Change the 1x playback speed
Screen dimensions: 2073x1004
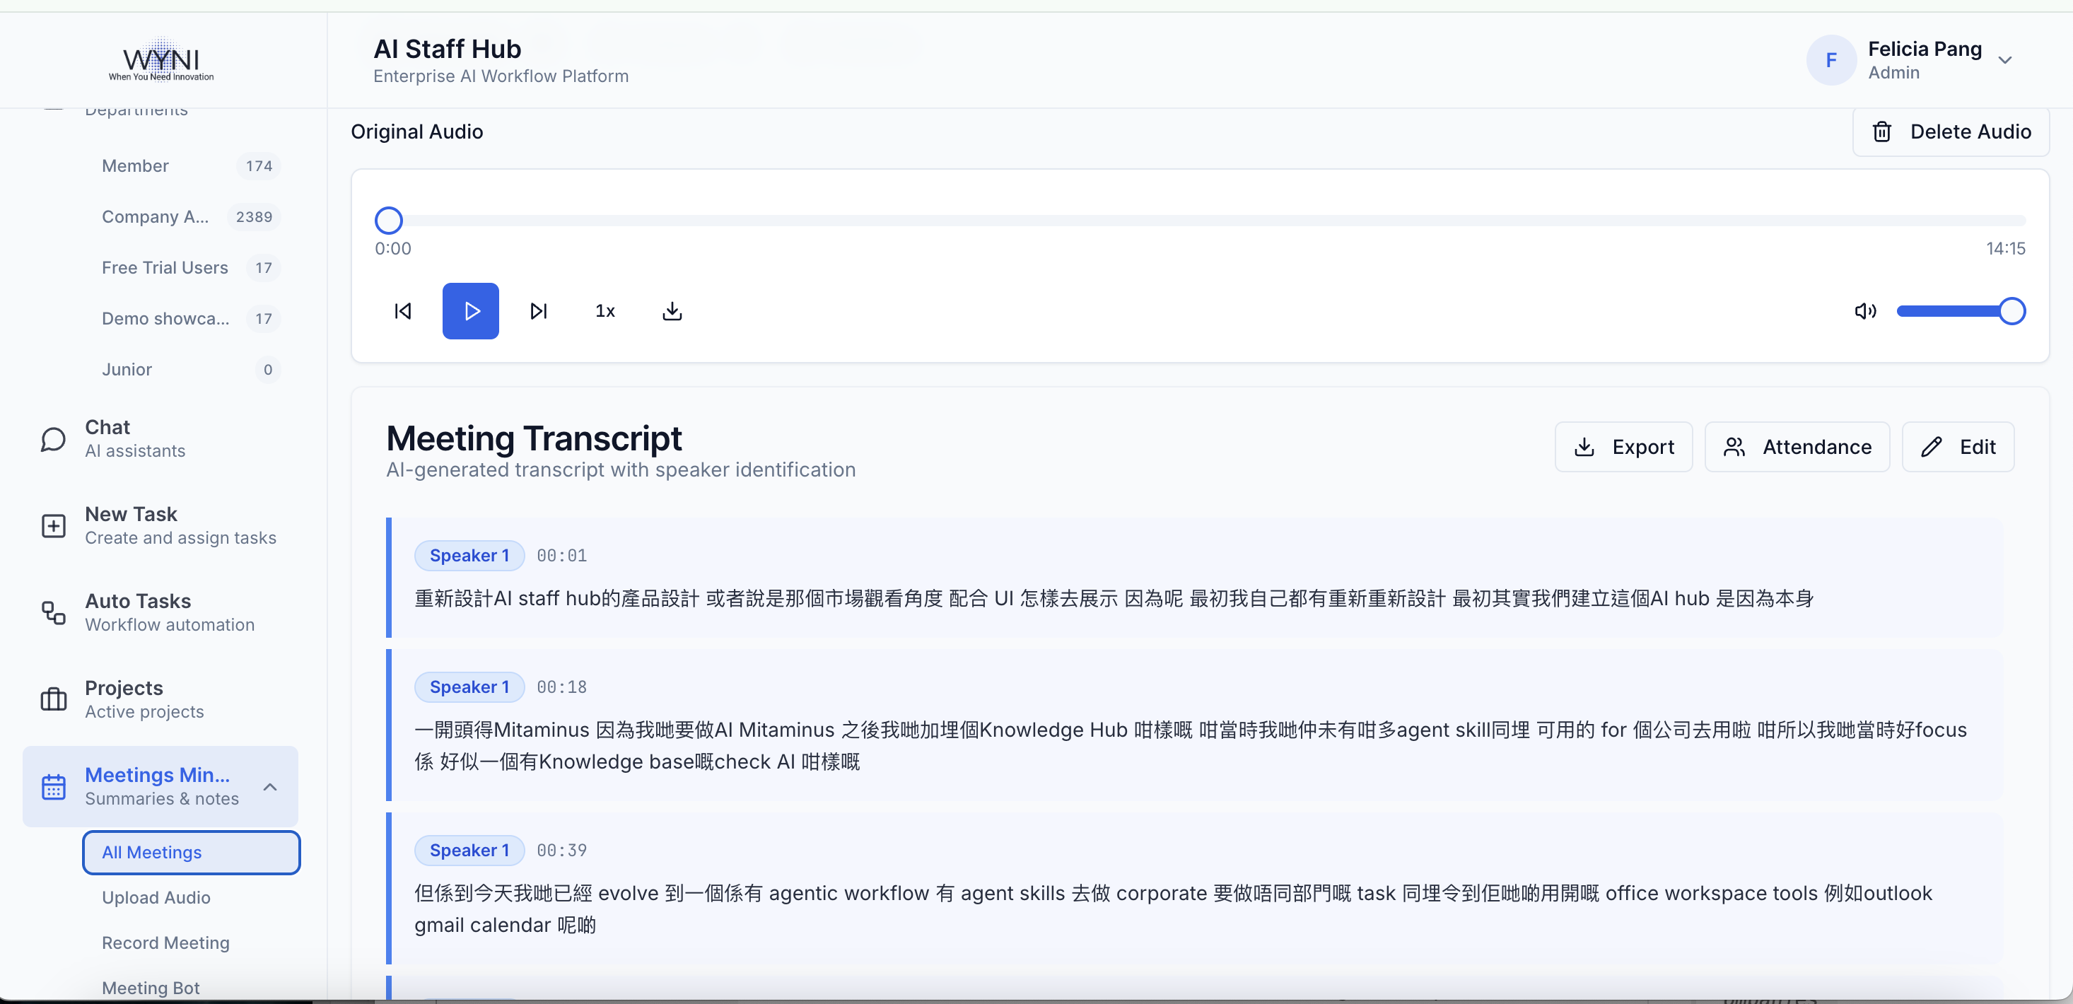click(605, 310)
